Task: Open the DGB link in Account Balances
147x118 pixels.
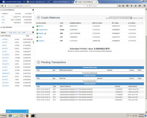Action: click(x=3, y=20)
